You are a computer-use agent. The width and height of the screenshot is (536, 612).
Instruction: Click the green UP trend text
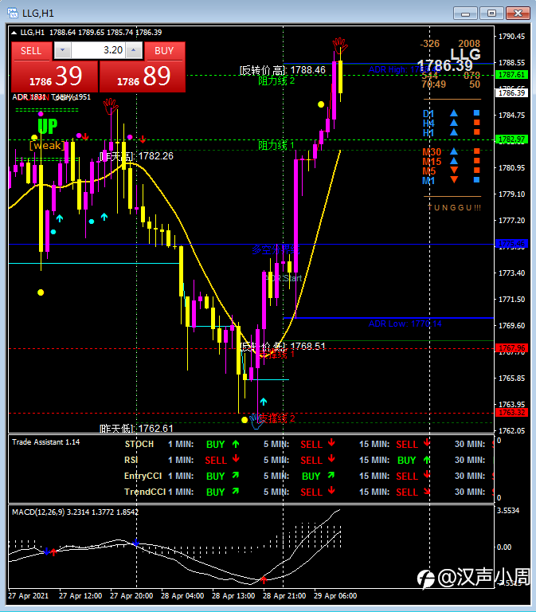48,126
